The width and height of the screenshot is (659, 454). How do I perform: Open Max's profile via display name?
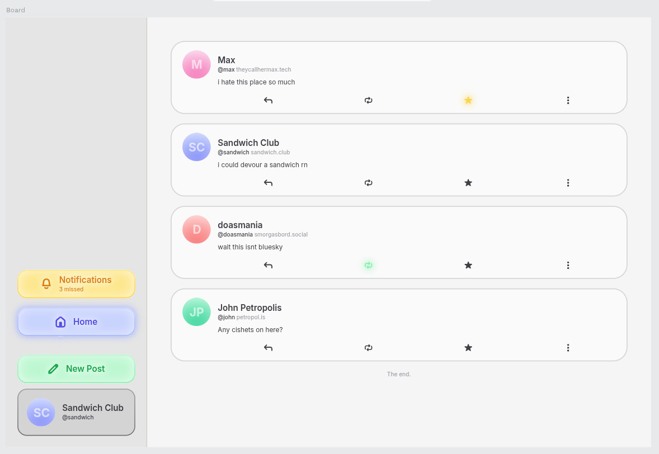(x=226, y=60)
